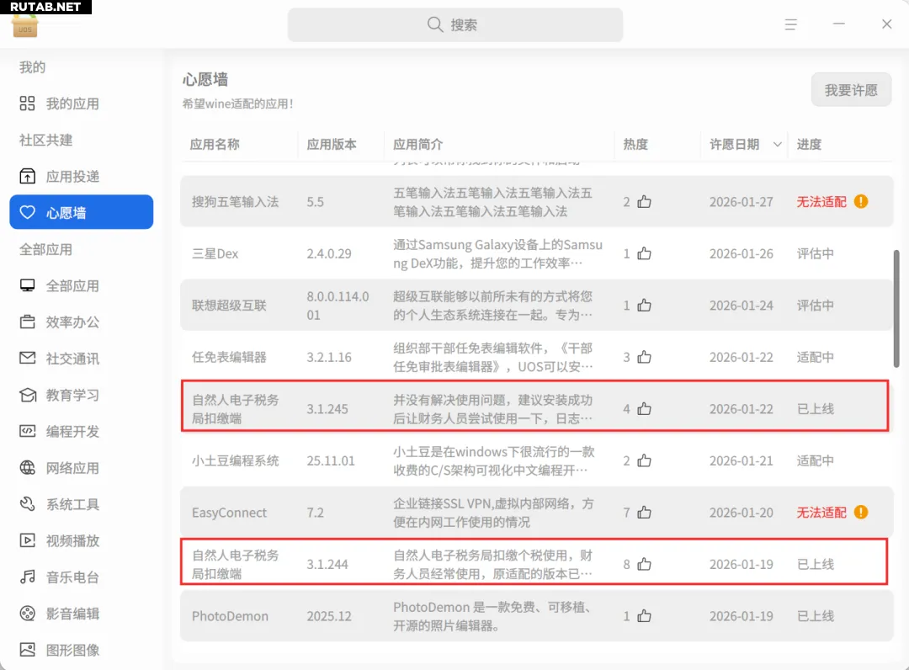
Task: Open 我的应用 in the sidebar
Action: click(x=72, y=104)
